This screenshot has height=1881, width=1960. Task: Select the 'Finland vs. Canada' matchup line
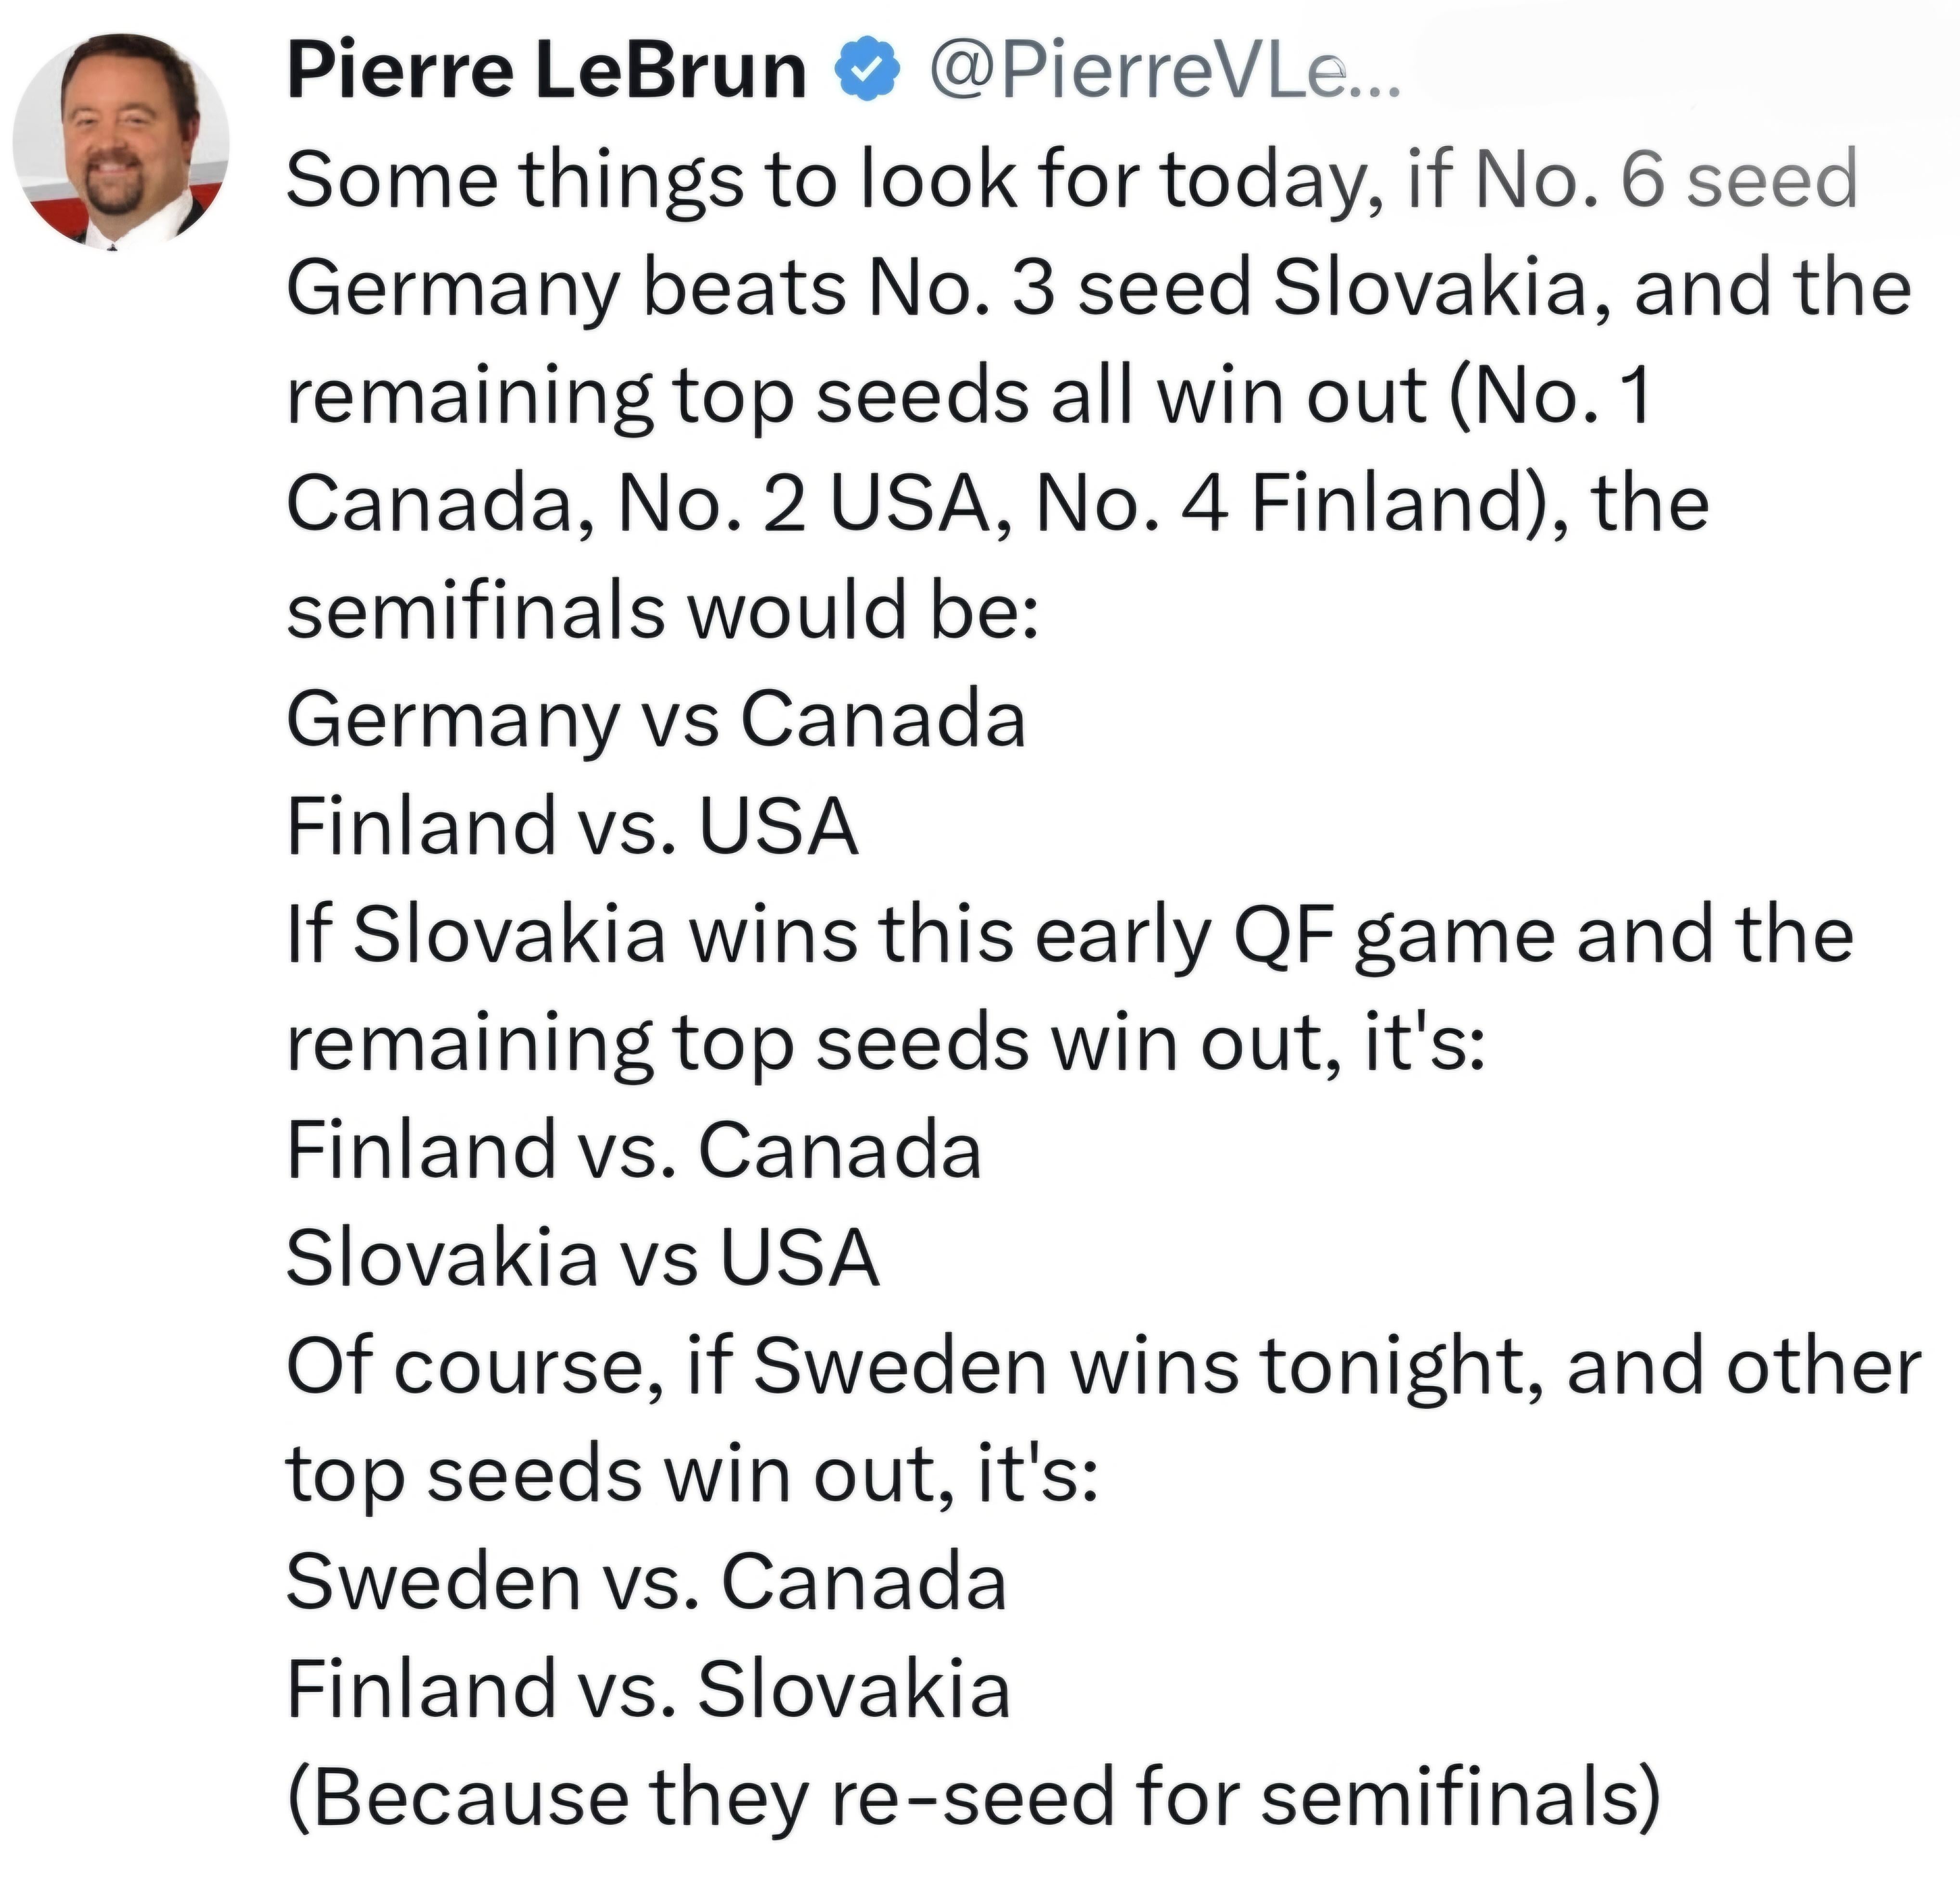pyautogui.click(x=633, y=1150)
